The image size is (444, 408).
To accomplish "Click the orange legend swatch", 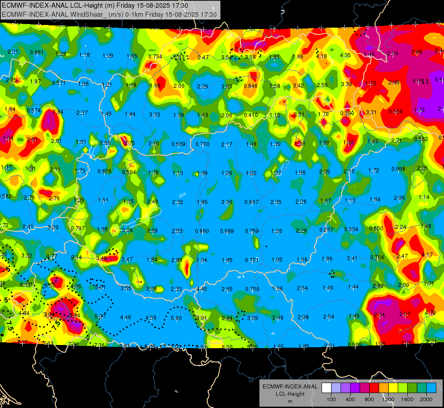I will click(x=384, y=388).
